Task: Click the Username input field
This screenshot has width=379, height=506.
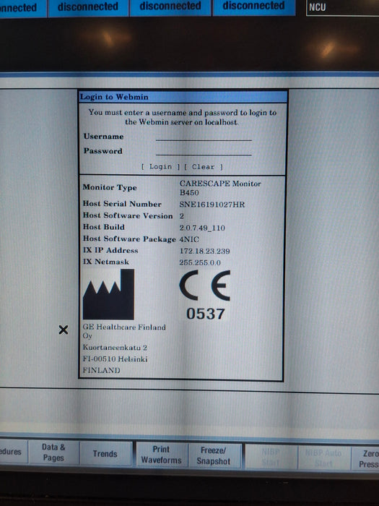Action: point(204,137)
